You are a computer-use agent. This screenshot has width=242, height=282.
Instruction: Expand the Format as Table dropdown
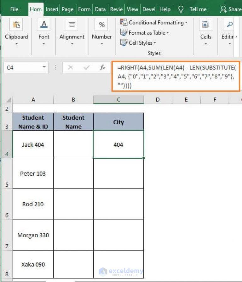pos(167,33)
